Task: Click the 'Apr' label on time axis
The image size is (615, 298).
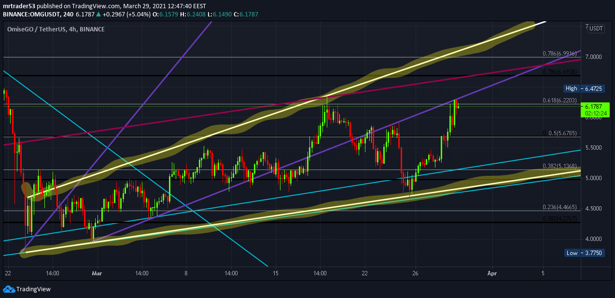Action: pos(492,273)
